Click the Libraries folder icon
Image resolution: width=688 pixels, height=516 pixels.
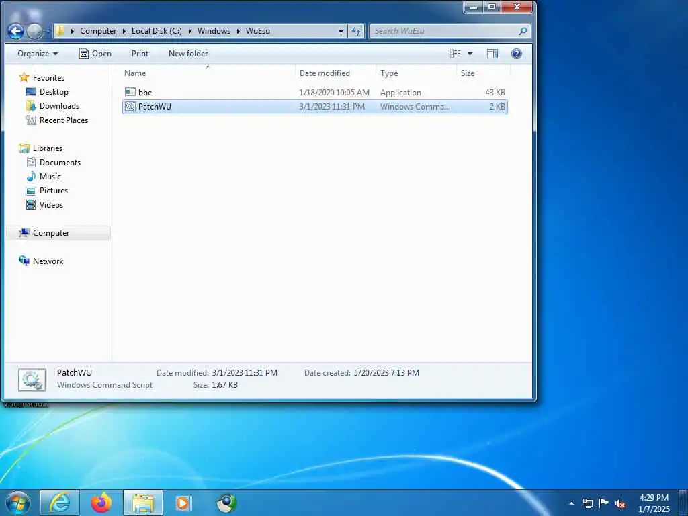[x=24, y=148]
